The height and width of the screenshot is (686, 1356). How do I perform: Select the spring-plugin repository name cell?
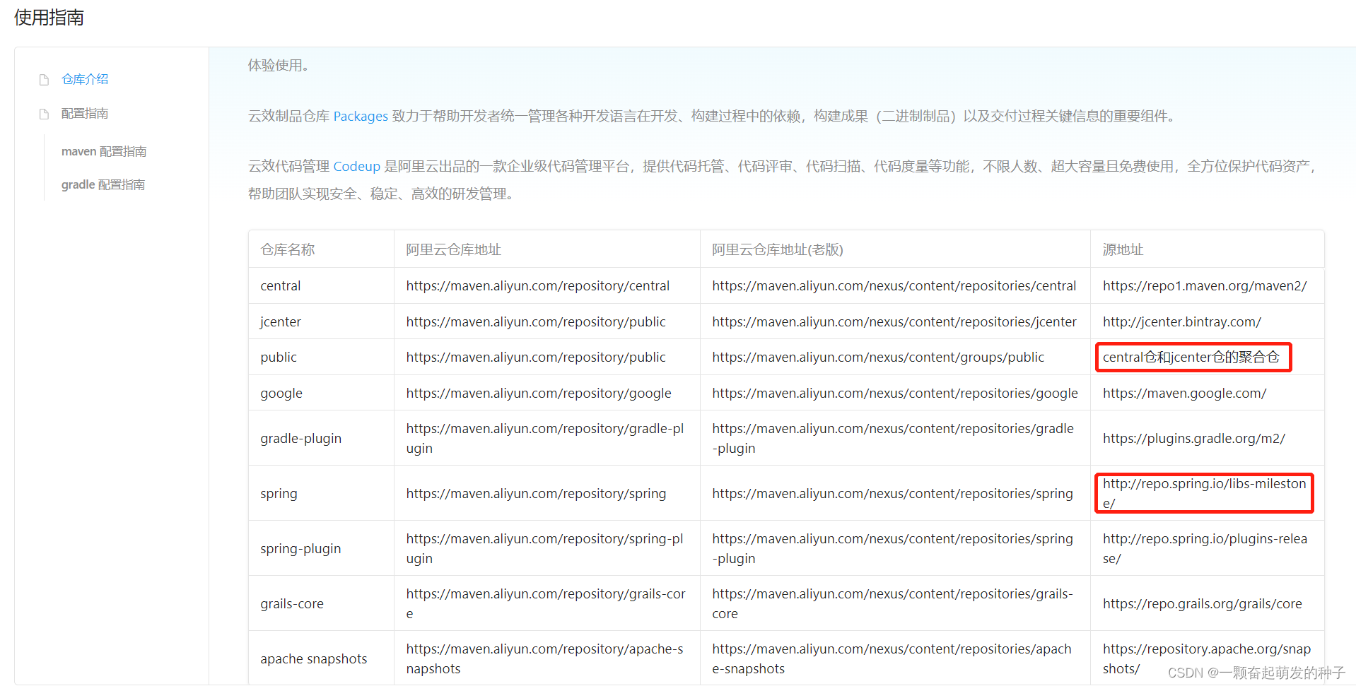click(x=300, y=548)
